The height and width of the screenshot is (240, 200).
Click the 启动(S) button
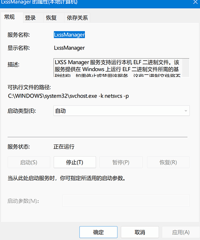click(x=29, y=162)
